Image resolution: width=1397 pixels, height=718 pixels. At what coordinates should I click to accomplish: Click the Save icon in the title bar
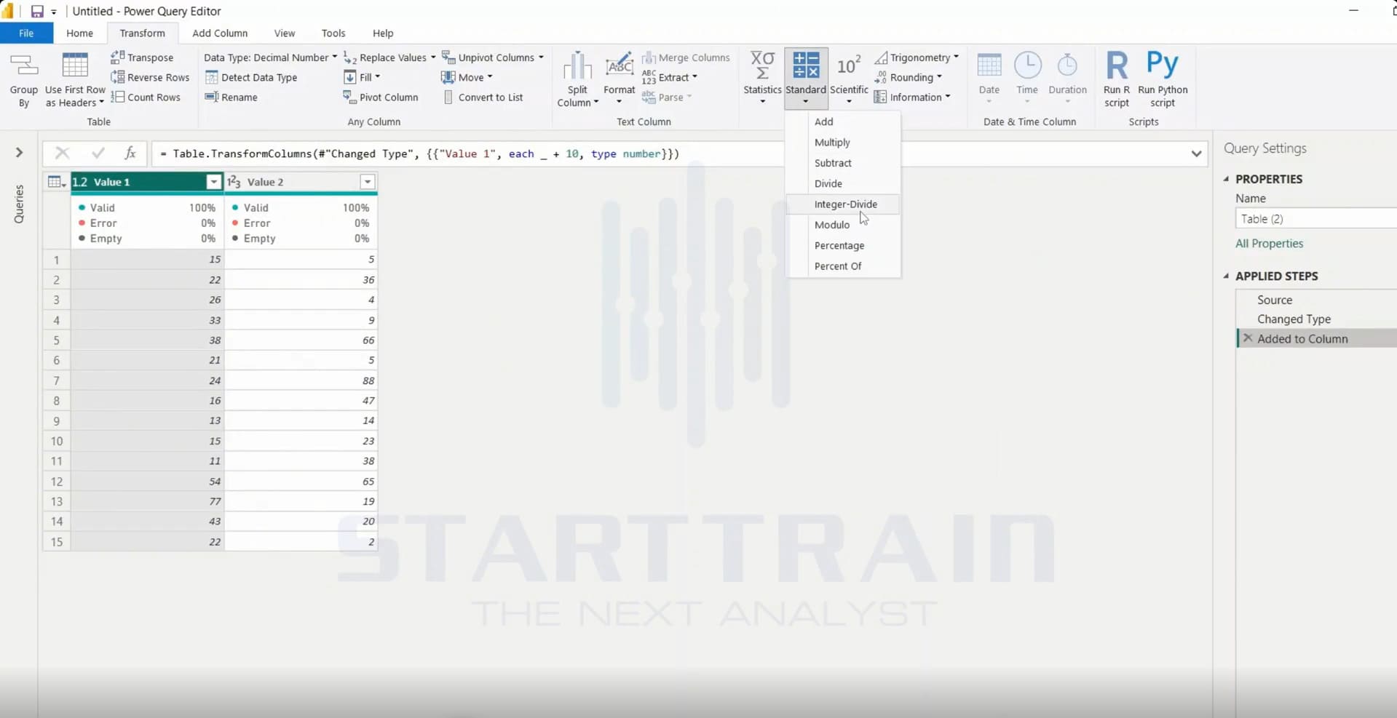point(37,11)
